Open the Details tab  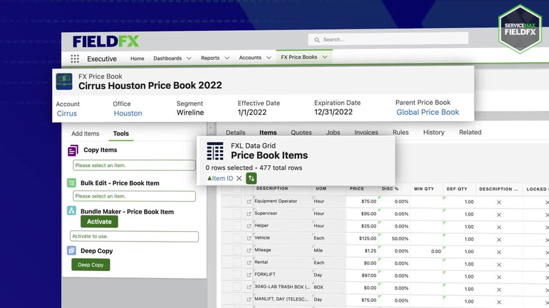(235, 133)
